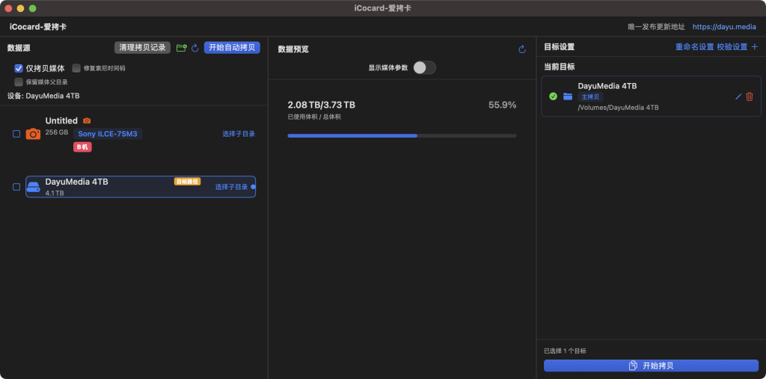Enable the 修复索尼时间码 checkbox
This screenshot has height=379, width=766.
76,68
